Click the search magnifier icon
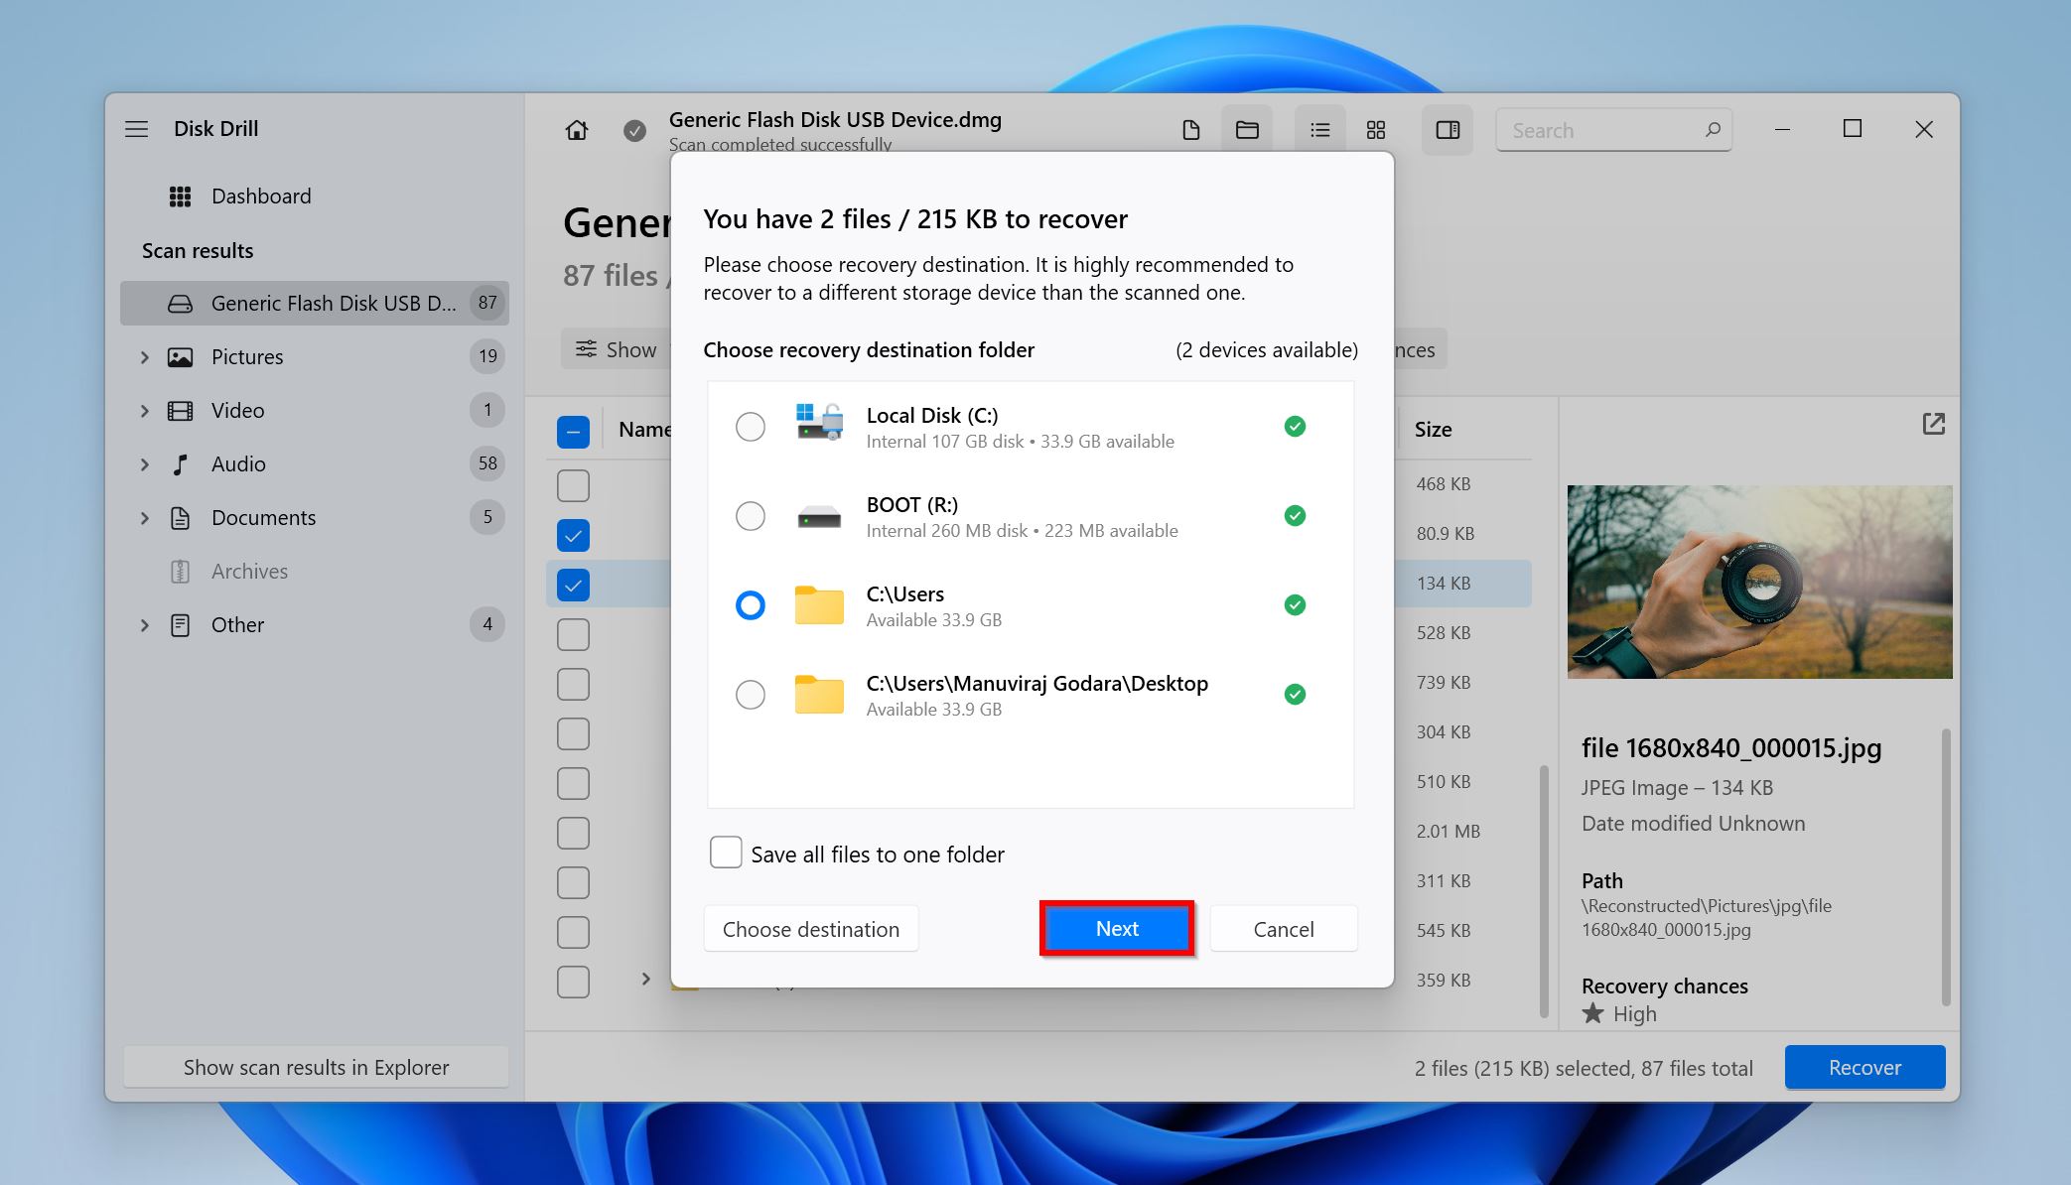Screen dimensions: 2071x1185 (1709, 128)
